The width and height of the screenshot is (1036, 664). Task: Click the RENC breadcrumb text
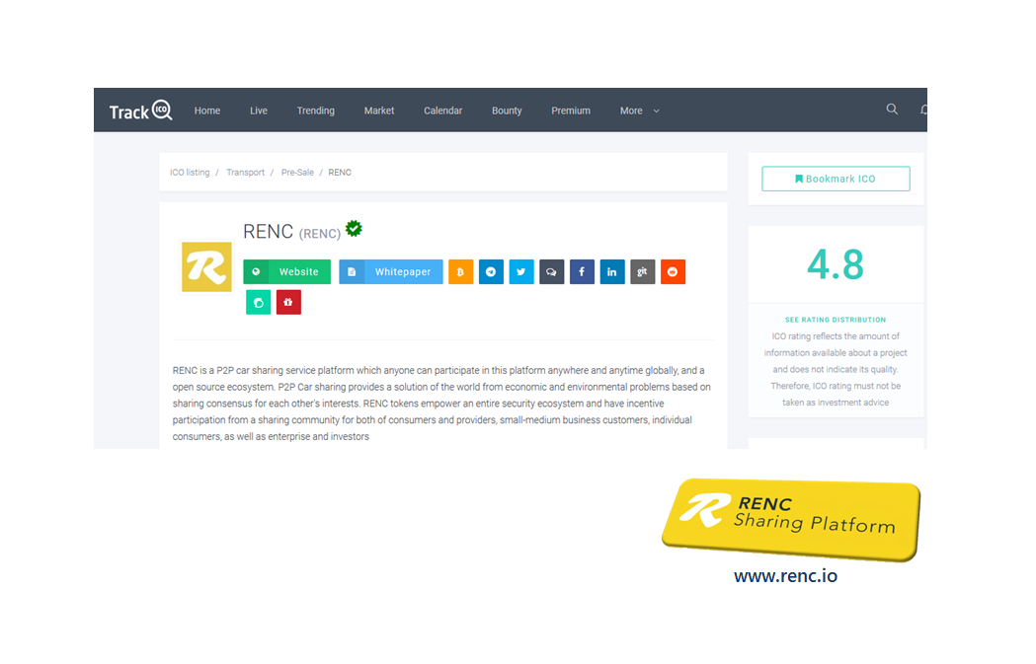[340, 173]
